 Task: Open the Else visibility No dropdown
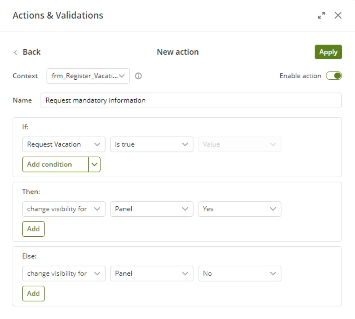(x=239, y=273)
